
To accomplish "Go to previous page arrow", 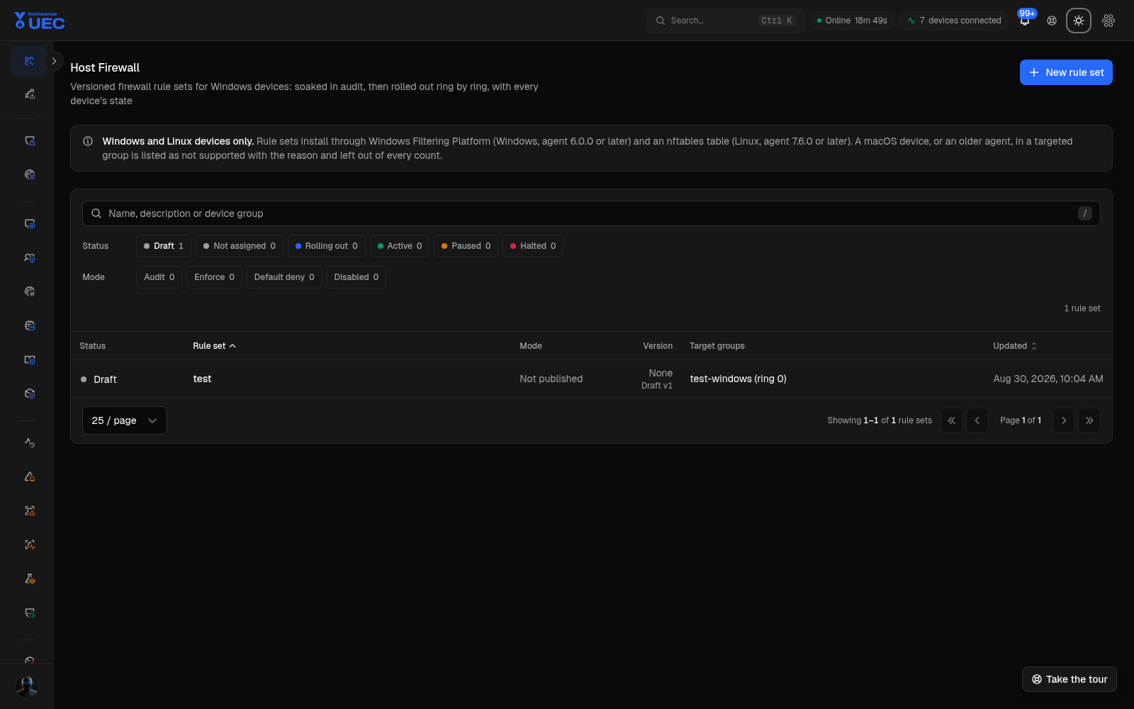I will (x=977, y=420).
